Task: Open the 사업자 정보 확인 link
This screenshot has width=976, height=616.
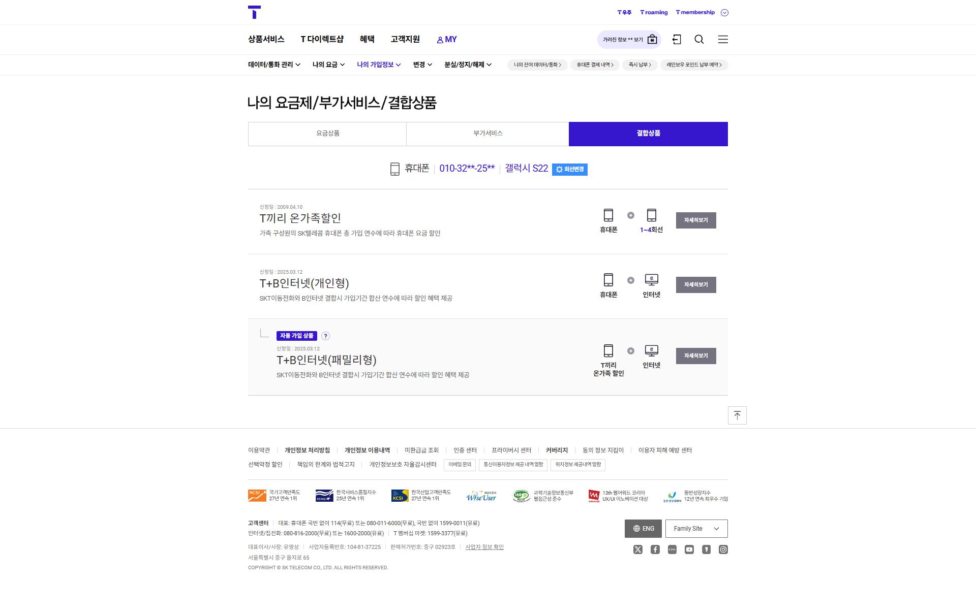Action: [484, 547]
